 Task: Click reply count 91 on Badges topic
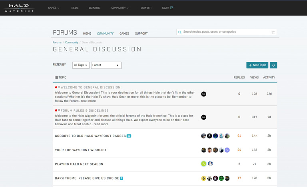239,136
